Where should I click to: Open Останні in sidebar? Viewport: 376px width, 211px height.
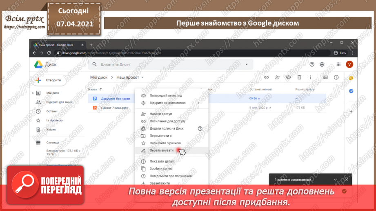click(x=52, y=111)
